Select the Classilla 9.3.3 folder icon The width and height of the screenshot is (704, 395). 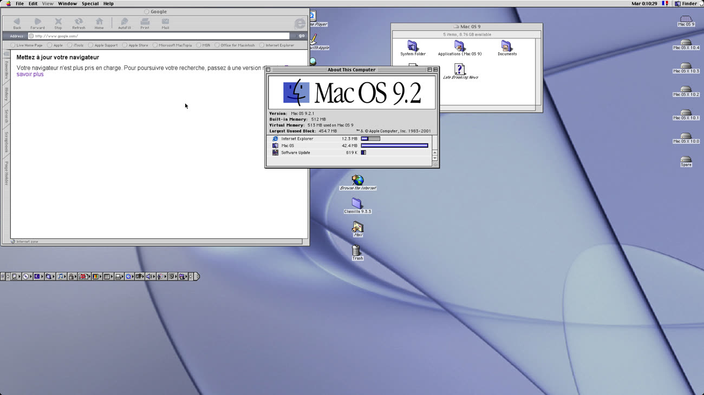tap(356, 204)
